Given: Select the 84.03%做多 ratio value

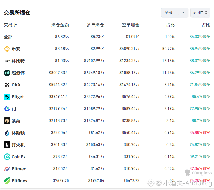Looking at the screenshot, I should 200,37.
